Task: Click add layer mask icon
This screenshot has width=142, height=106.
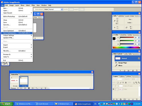Action: (125, 99)
